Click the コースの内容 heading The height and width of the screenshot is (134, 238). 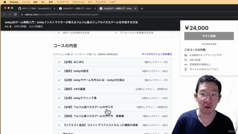tap(65, 46)
